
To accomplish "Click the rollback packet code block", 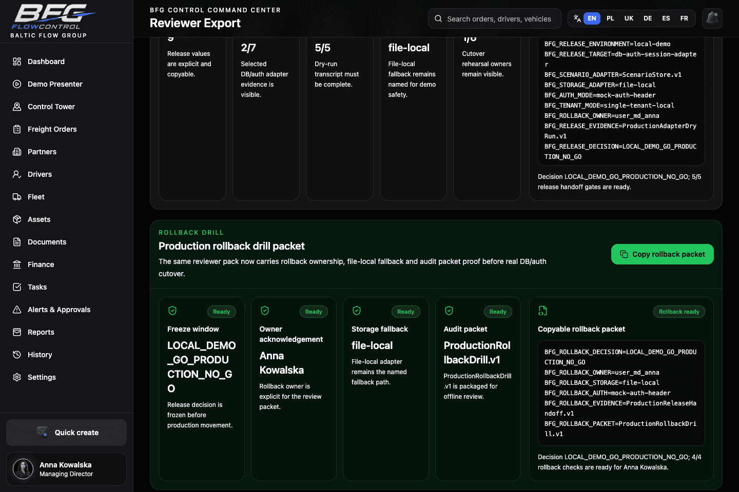I will tap(621, 393).
